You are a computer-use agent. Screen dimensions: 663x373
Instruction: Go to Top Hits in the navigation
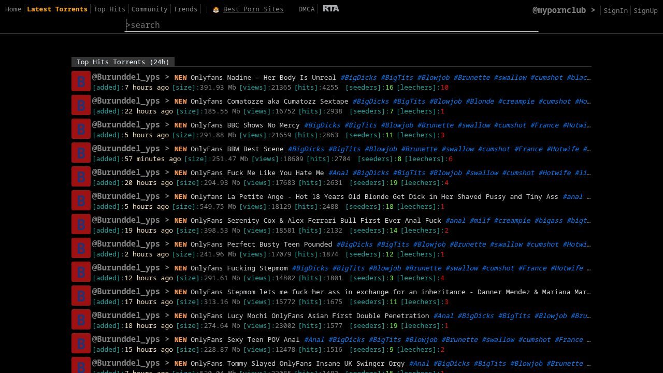pos(109,9)
